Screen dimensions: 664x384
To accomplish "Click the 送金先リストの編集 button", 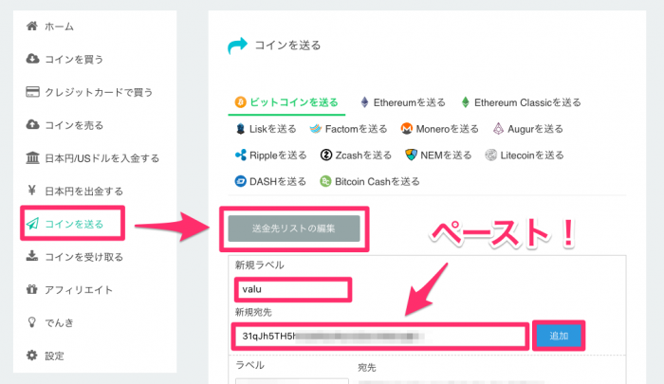I will (294, 229).
